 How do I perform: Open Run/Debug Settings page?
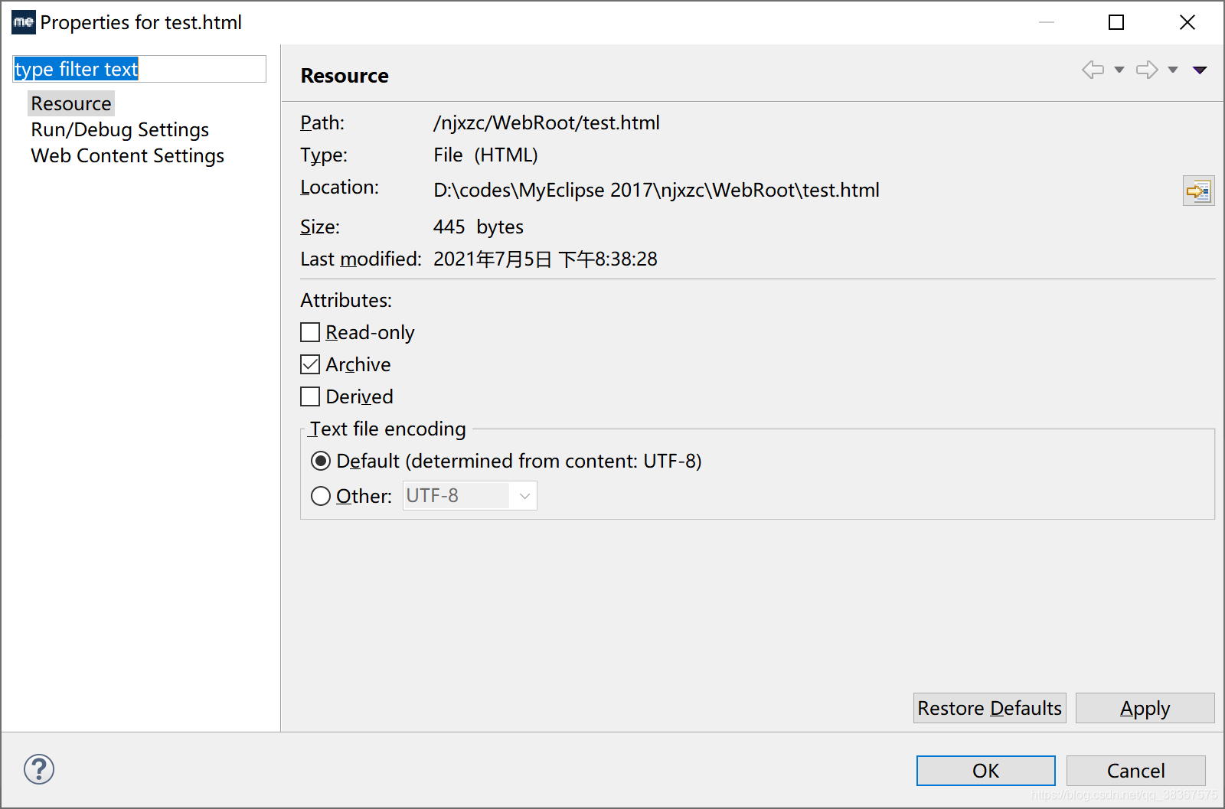click(x=120, y=129)
